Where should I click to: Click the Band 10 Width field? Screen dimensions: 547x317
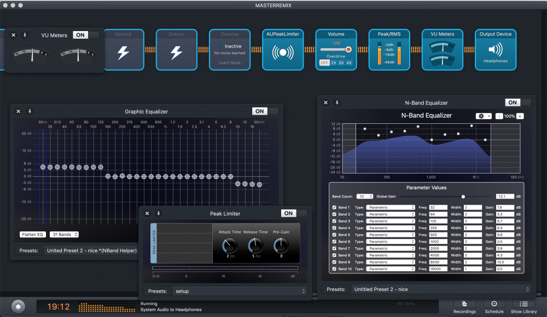coord(473,269)
